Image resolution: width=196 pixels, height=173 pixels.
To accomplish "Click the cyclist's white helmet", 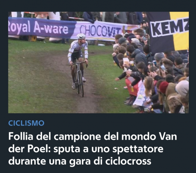I will click(x=81, y=36).
